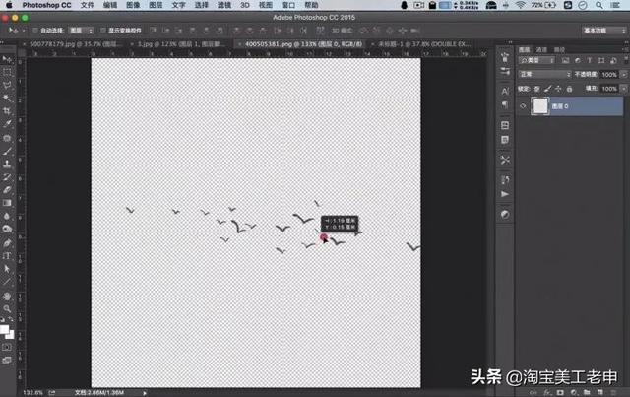
Task: Hide 图层 0 with eye icon
Action: (x=523, y=106)
